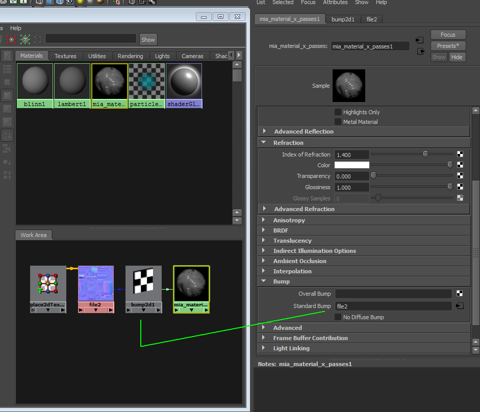480x412 pixels.
Task: Enable the Highlights Only checkbox
Action: [x=338, y=112]
